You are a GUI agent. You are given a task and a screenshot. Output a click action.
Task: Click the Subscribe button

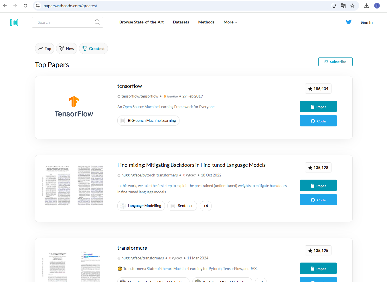click(x=335, y=62)
